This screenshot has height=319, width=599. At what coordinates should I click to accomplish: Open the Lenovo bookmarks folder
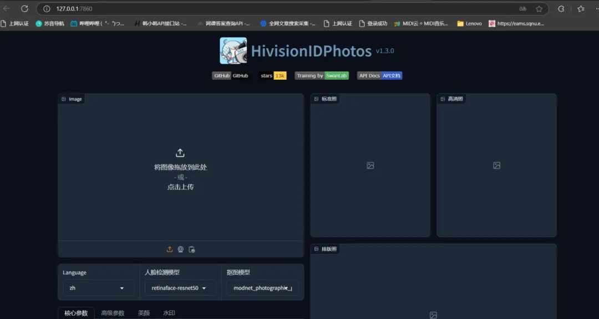coord(469,24)
